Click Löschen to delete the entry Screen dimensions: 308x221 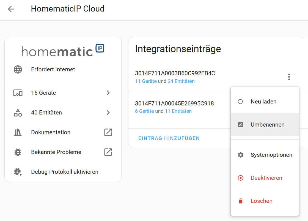[261, 201]
